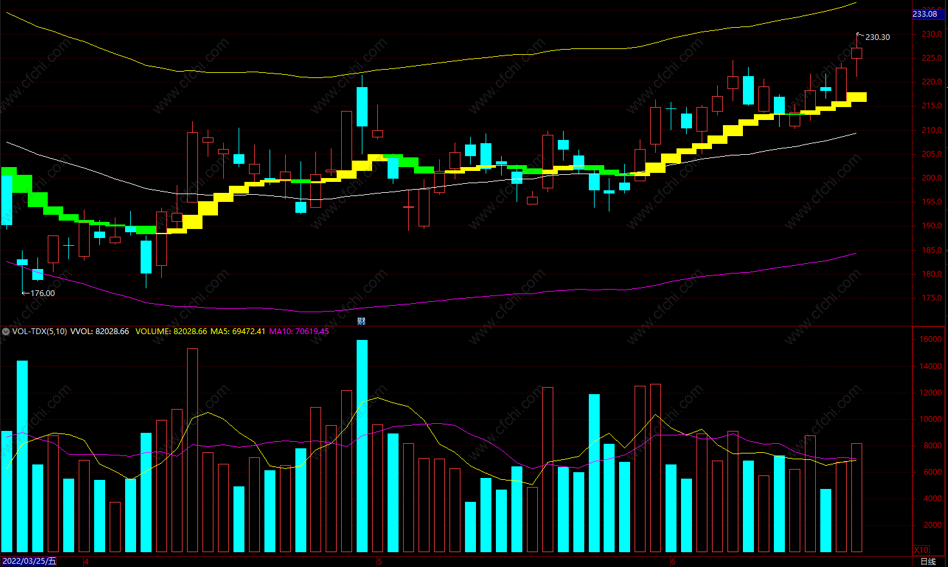Click the last candlestick near 230.30

point(857,54)
